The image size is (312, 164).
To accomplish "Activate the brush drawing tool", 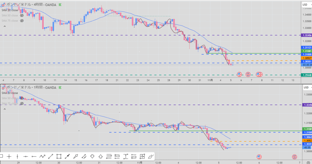I will [x=151, y=156].
